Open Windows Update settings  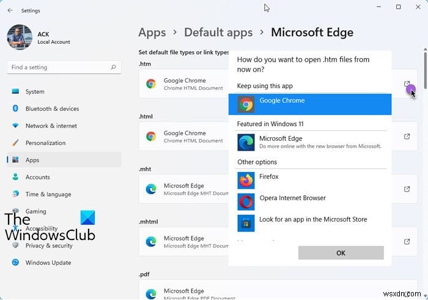[64, 263]
